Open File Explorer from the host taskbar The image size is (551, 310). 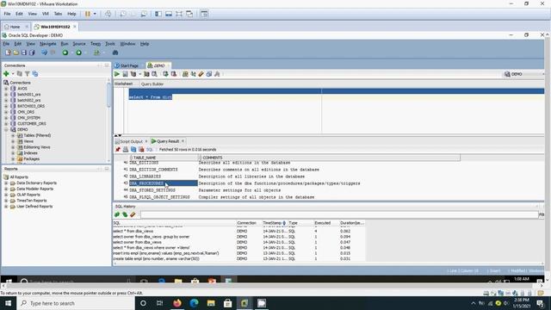point(211,303)
